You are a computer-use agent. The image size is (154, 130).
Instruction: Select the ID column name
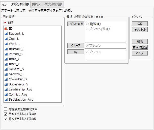tap(11, 29)
